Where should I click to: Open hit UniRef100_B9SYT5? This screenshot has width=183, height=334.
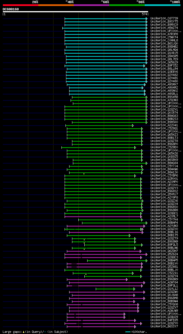[x=164, y=21]
